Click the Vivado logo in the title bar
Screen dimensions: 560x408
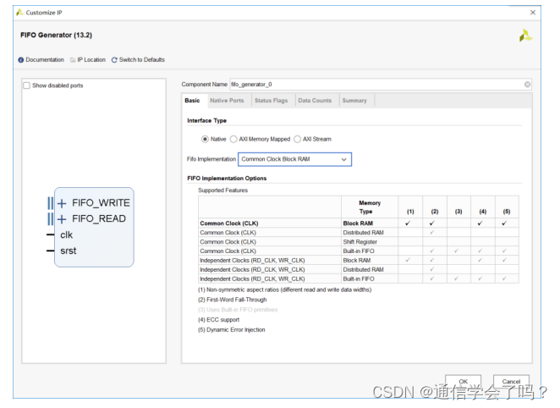pos(20,13)
